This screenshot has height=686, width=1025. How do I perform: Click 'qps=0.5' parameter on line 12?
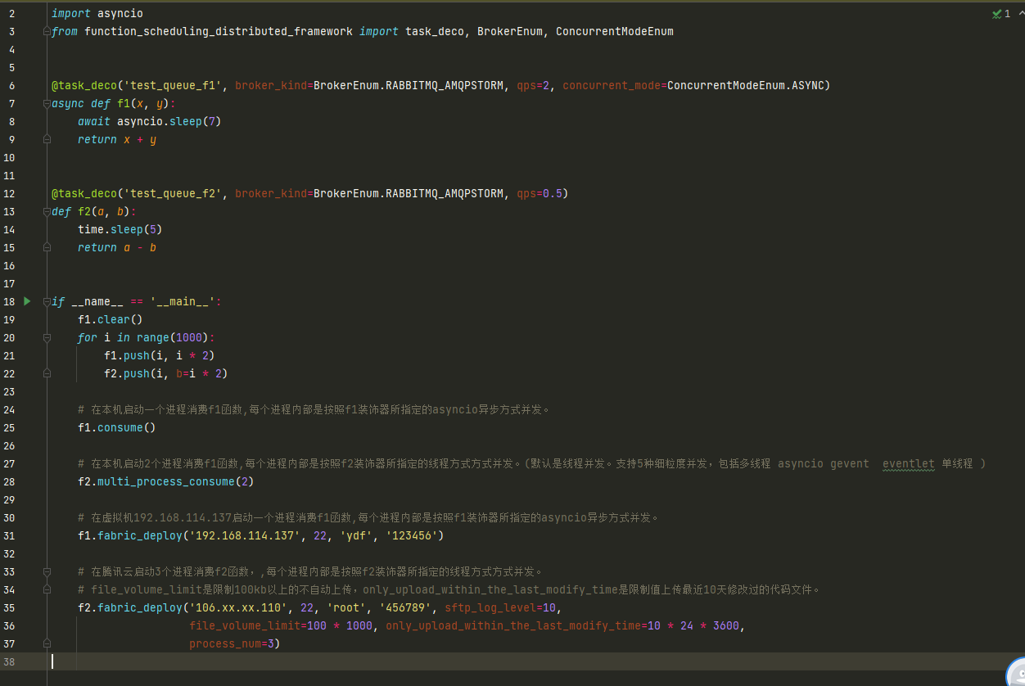pos(540,193)
